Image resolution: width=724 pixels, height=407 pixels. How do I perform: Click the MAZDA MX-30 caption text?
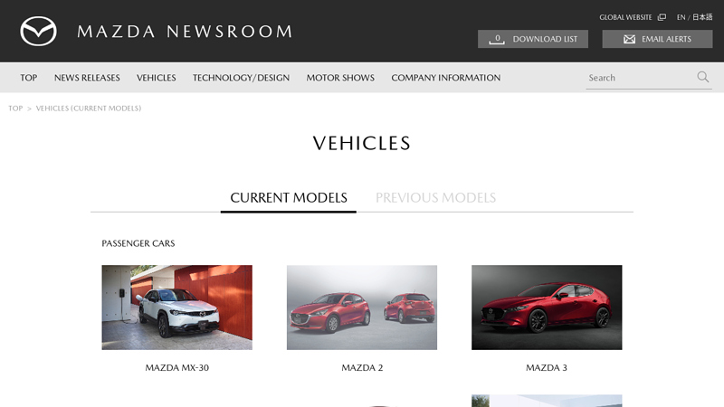(176, 368)
